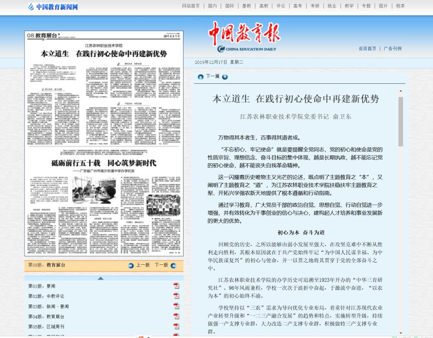Click the round arrow icon left of 下一篇

coord(200,77)
